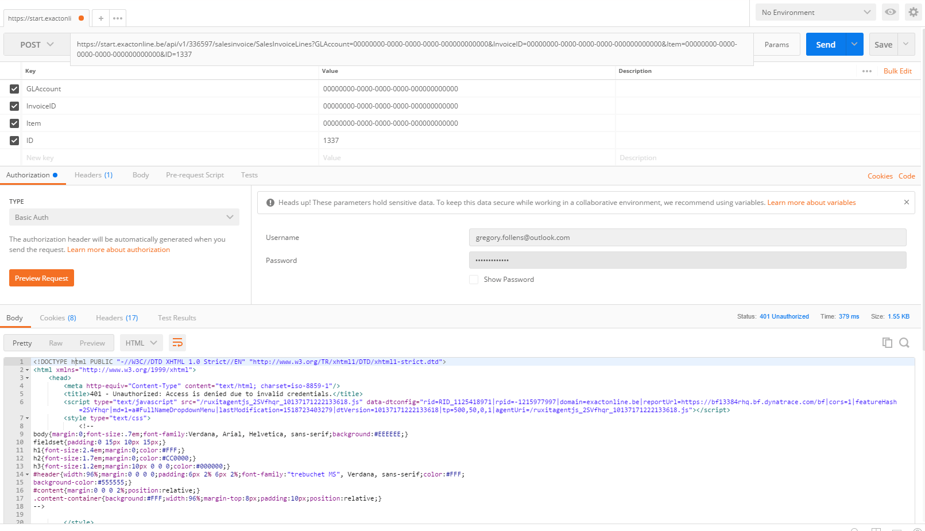
Task: Select the response Body tab
Action: coord(14,318)
